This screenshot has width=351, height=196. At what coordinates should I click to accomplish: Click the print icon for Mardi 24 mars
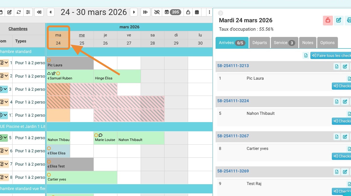348,20
